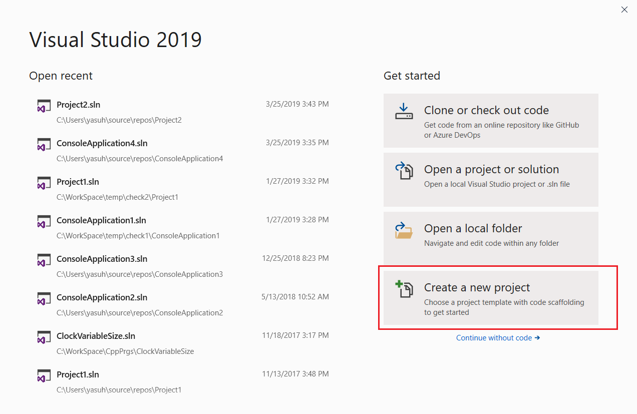Image resolution: width=637 pixels, height=414 pixels.
Task: Click the Open a project or solution icon
Action: pyautogui.click(x=404, y=171)
